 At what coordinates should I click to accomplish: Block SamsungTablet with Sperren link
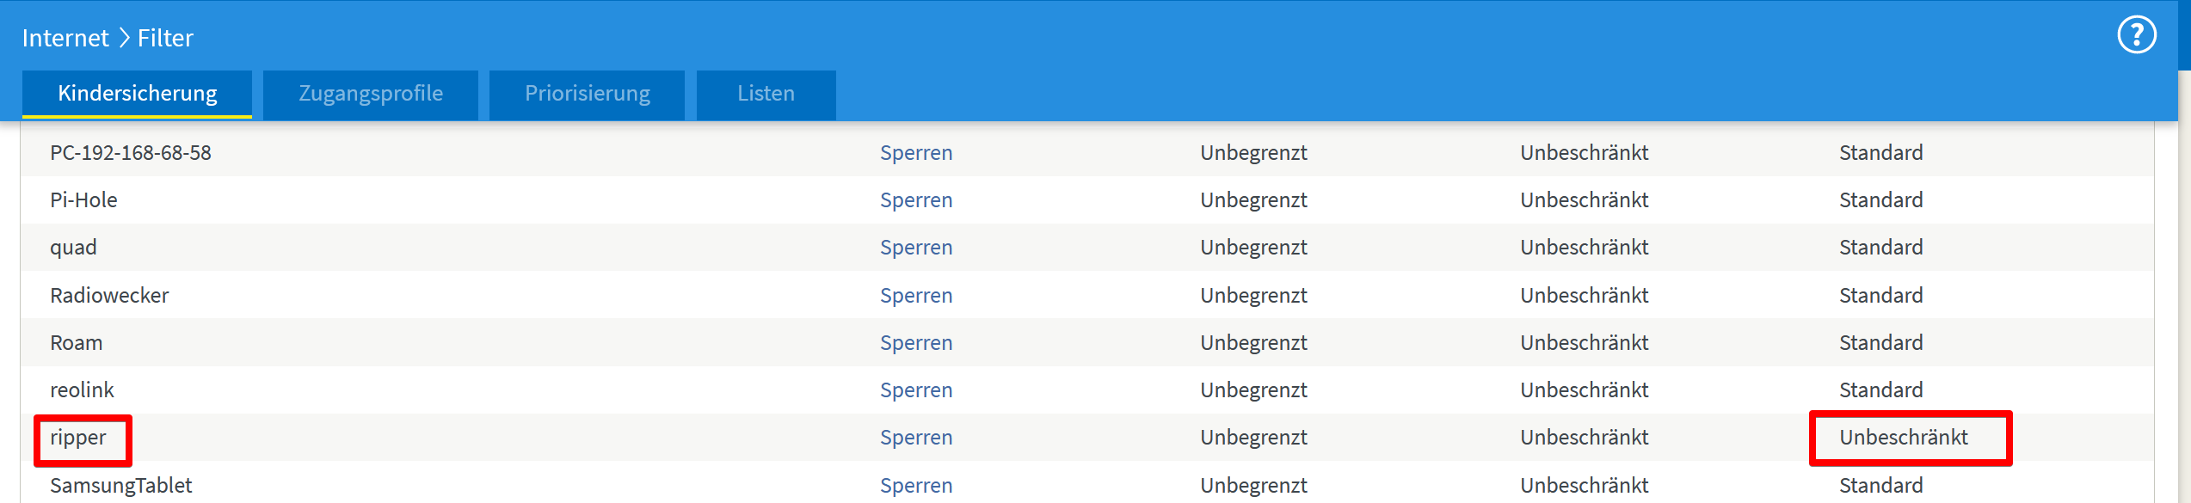click(916, 486)
